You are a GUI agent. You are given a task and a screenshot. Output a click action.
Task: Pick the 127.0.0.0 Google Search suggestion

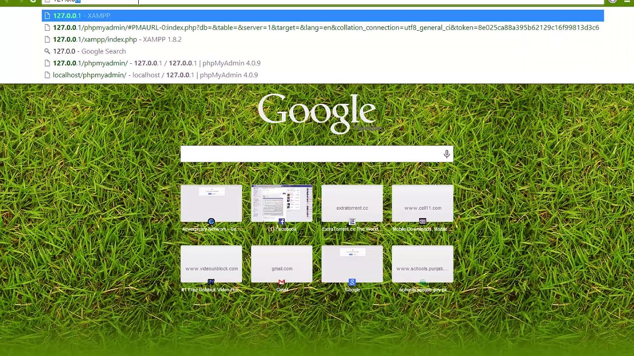coord(322,51)
